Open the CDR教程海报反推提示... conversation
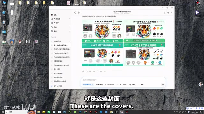This screenshot has height=114, width=204. coord(61,57)
